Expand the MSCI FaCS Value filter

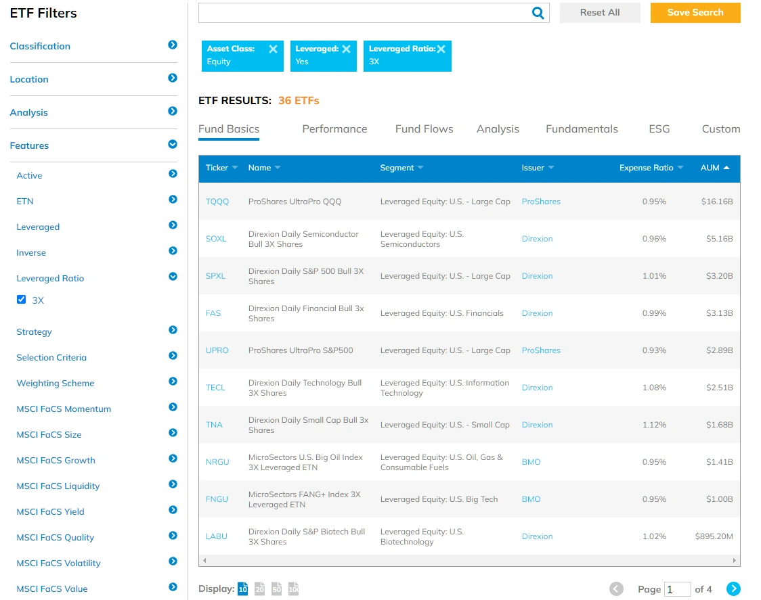pos(173,587)
